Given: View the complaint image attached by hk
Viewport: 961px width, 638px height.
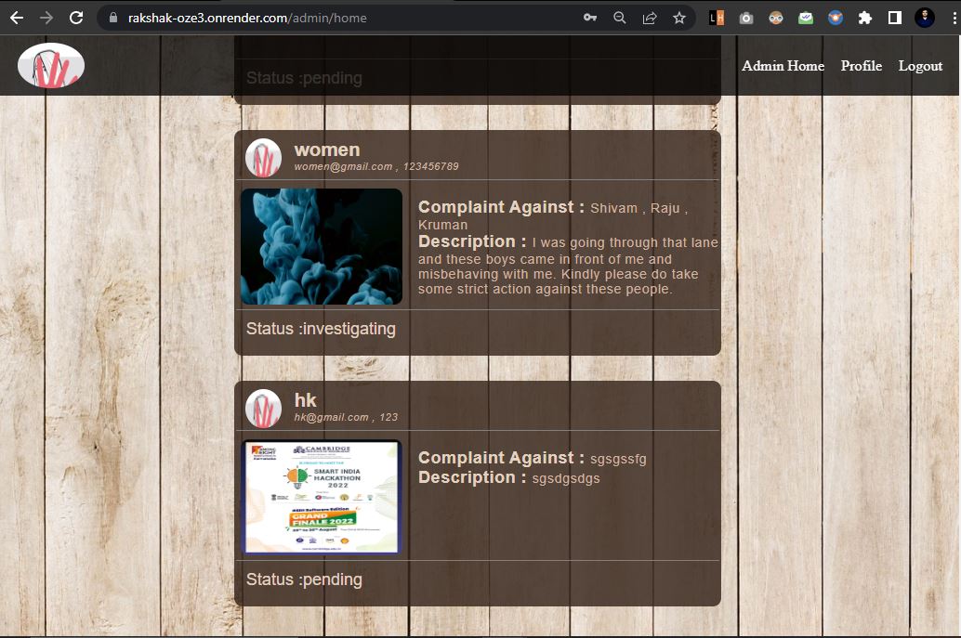Looking at the screenshot, I should click(321, 497).
